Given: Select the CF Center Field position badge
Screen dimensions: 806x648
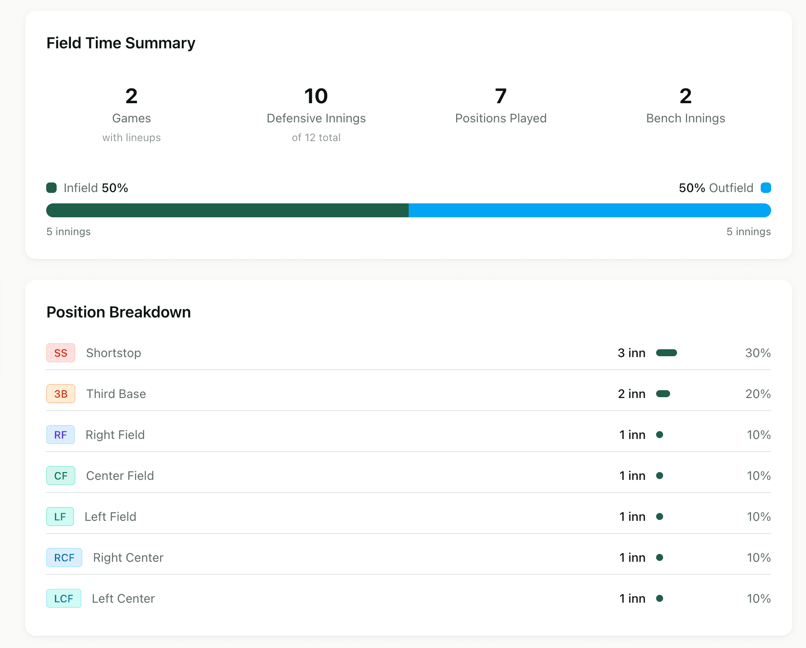Looking at the screenshot, I should click(61, 475).
